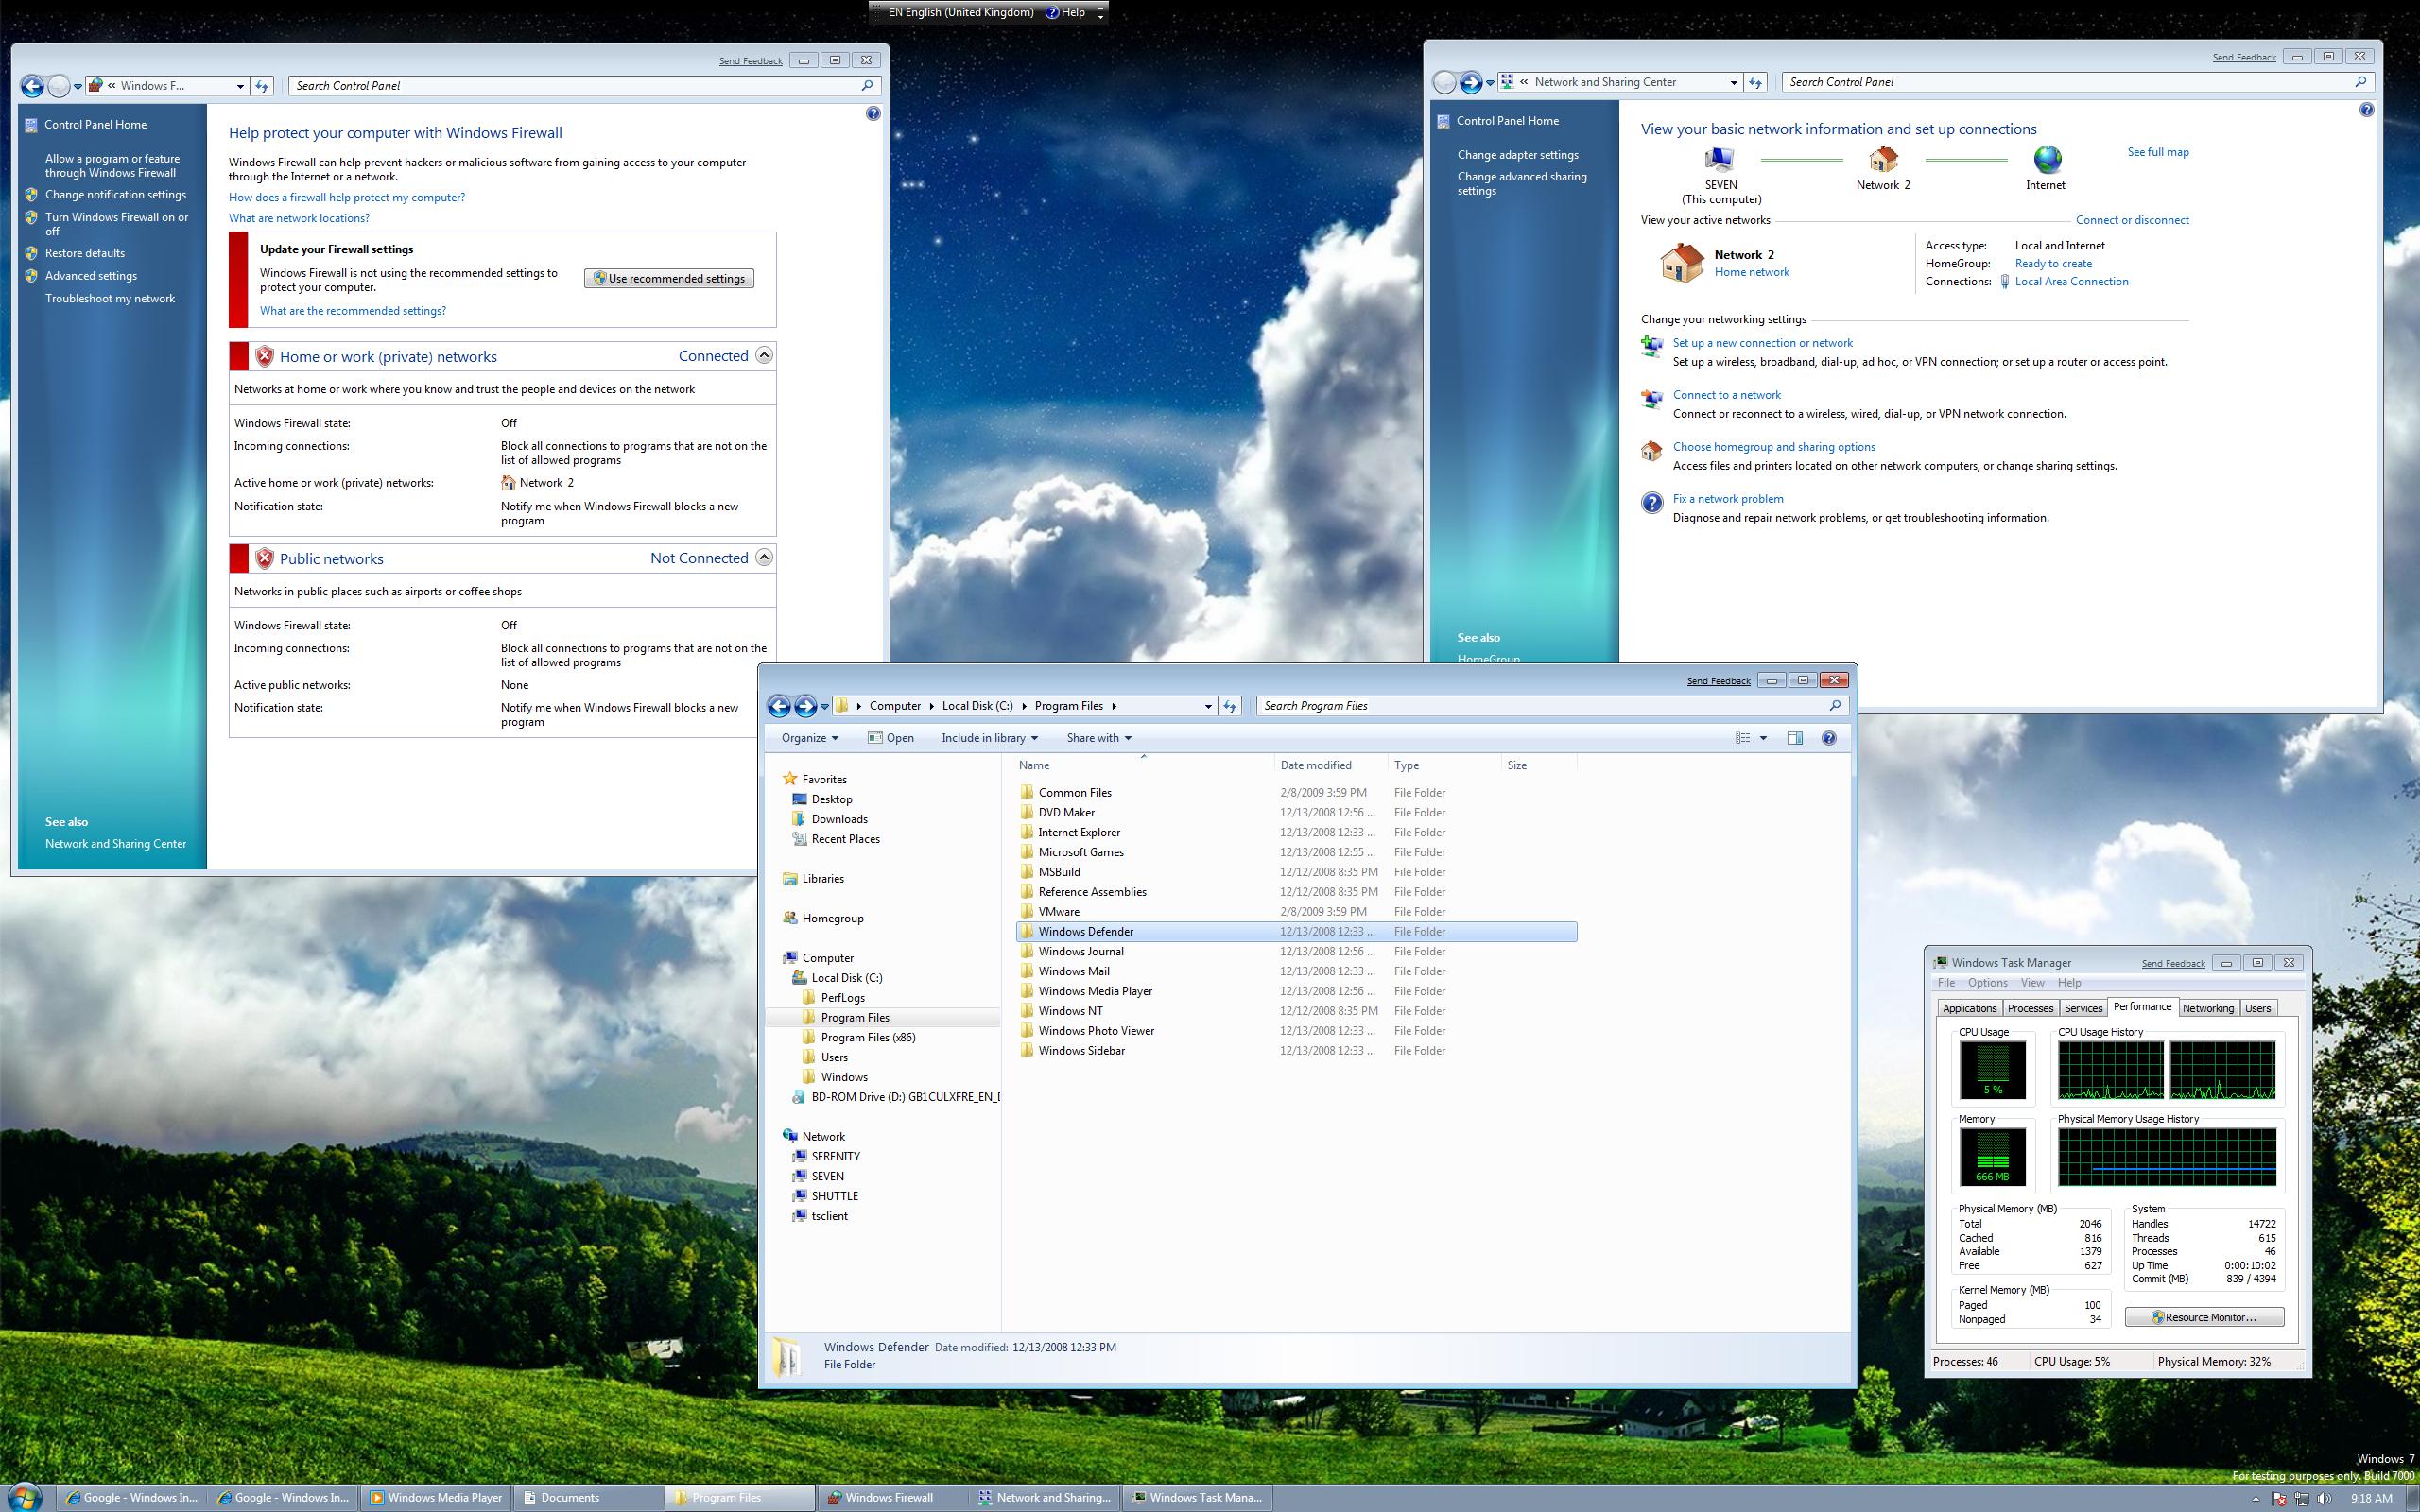Image resolution: width=2420 pixels, height=1512 pixels.
Task: Click the Internet globe icon
Action: click(2047, 160)
